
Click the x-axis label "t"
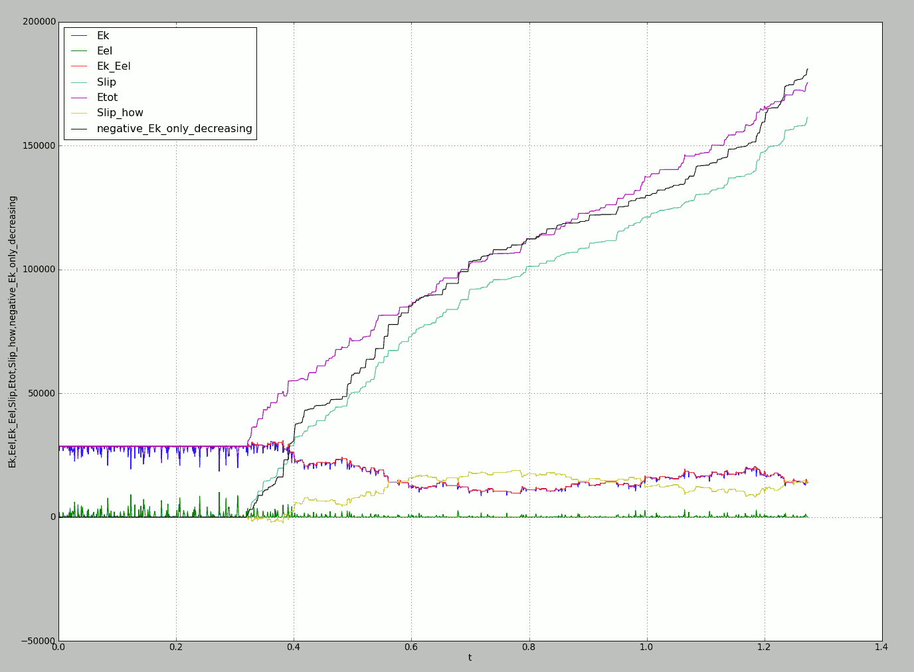470,658
